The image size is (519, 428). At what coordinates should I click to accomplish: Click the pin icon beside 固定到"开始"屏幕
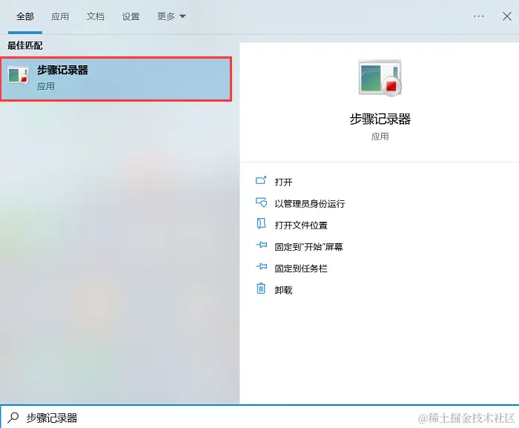coord(262,245)
